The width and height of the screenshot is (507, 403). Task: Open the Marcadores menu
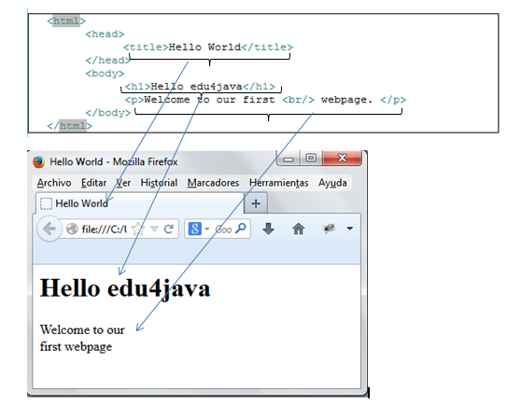pos(213,183)
